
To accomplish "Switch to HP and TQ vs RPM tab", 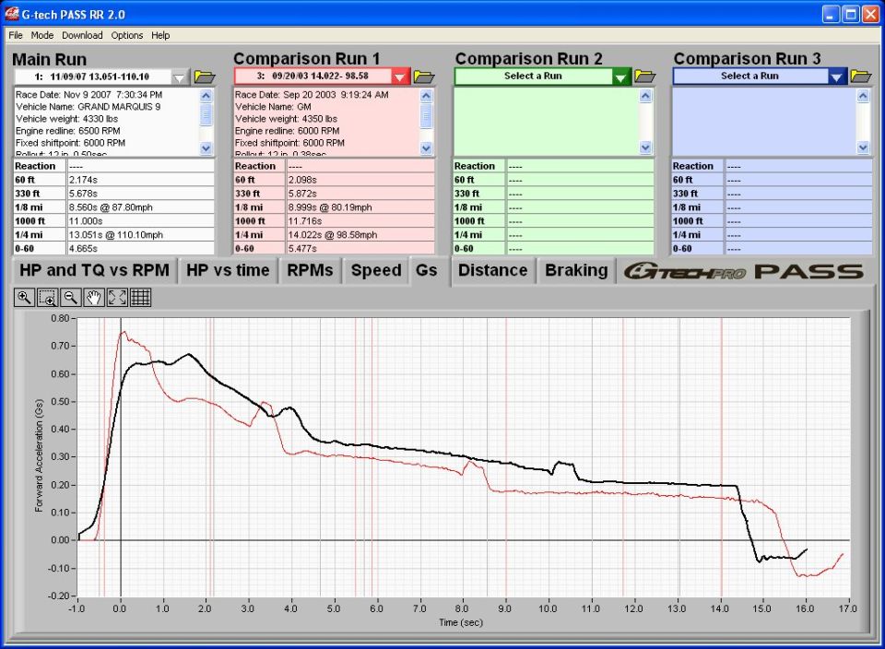I will pos(94,270).
